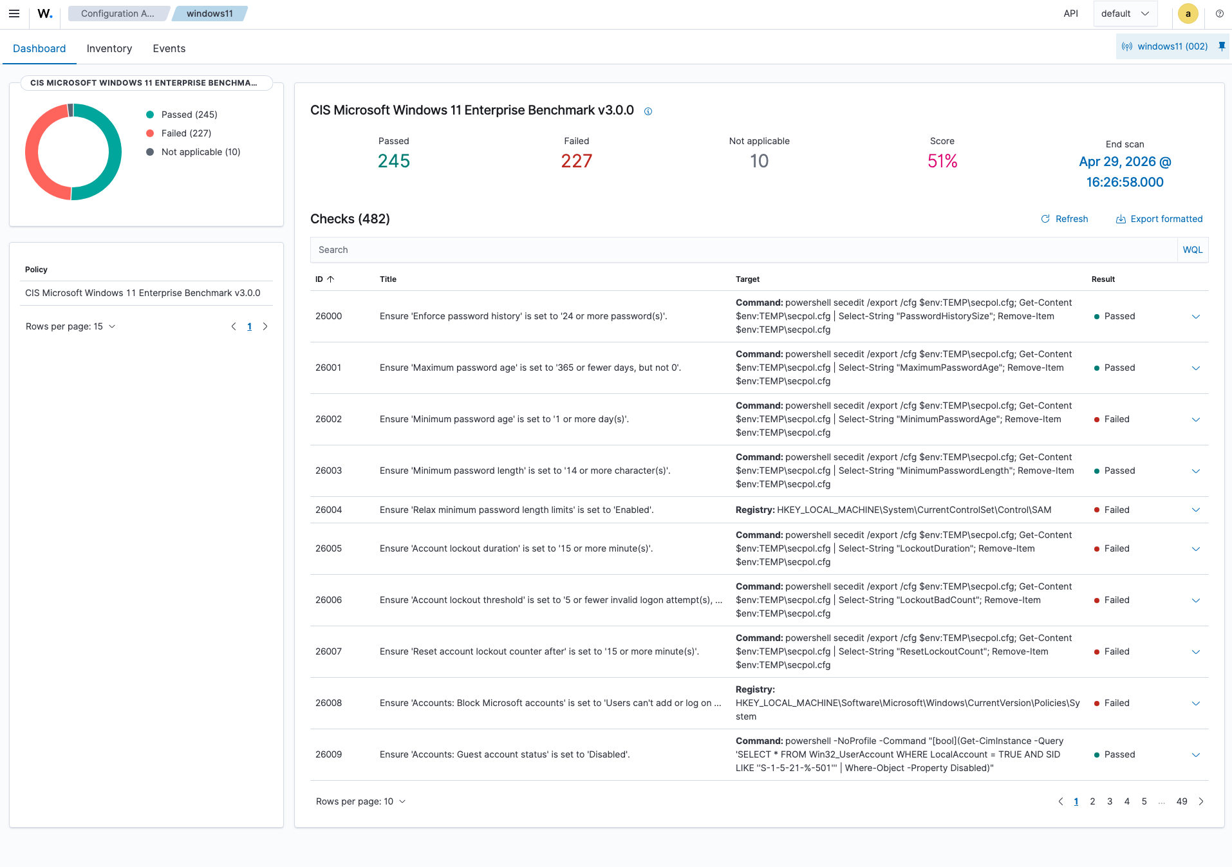Expand check 26000 details

pyautogui.click(x=1196, y=316)
